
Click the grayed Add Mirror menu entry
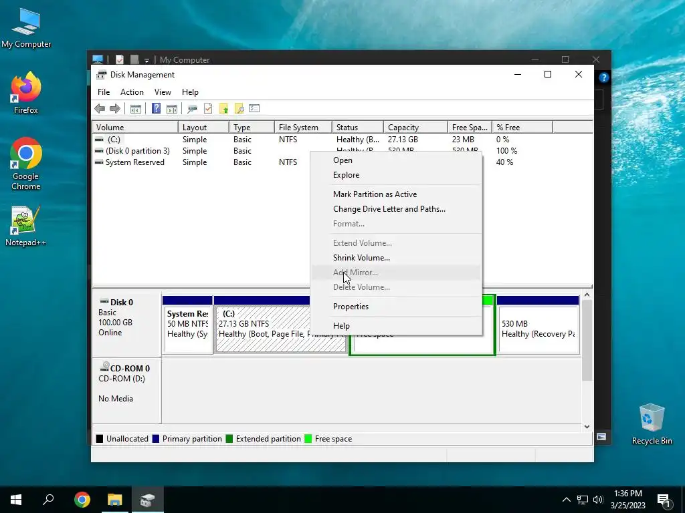pyautogui.click(x=396, y=273)
